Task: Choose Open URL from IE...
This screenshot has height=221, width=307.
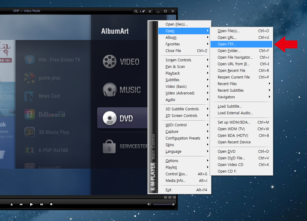Action: click(x=242, y=64)
